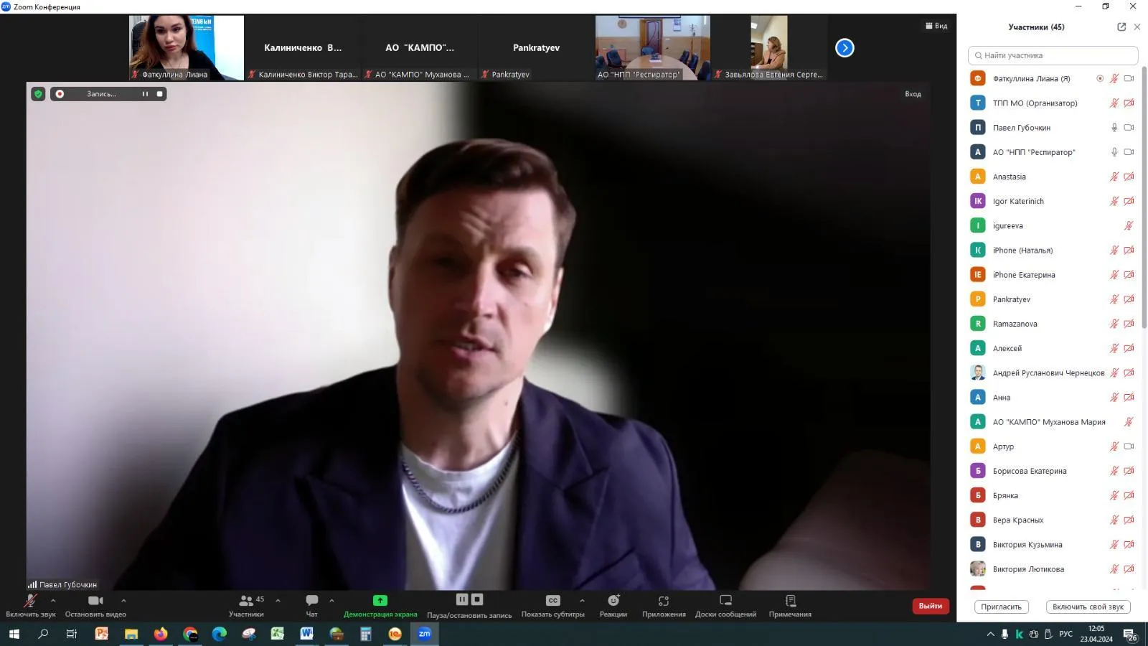Click Вход label on main video
The width and height of the screenshot is (1148, 646).
coord(913,94)
